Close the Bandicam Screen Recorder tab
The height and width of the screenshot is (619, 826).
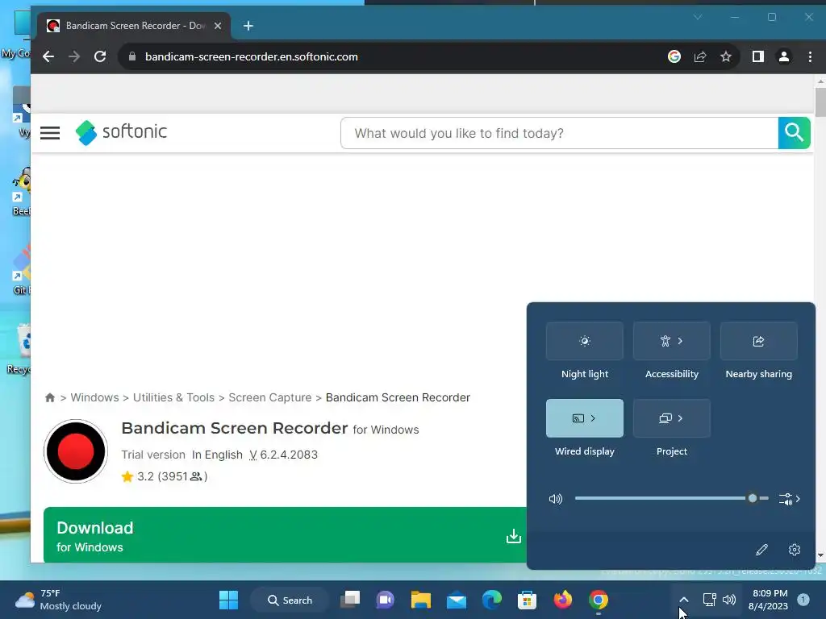pos(218,26)
